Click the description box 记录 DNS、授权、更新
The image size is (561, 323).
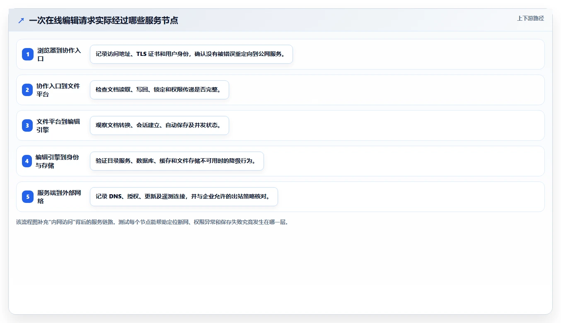(x=184, y=197)
